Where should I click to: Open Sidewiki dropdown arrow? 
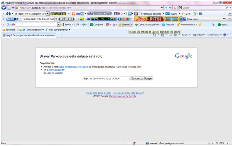point(131,24)
